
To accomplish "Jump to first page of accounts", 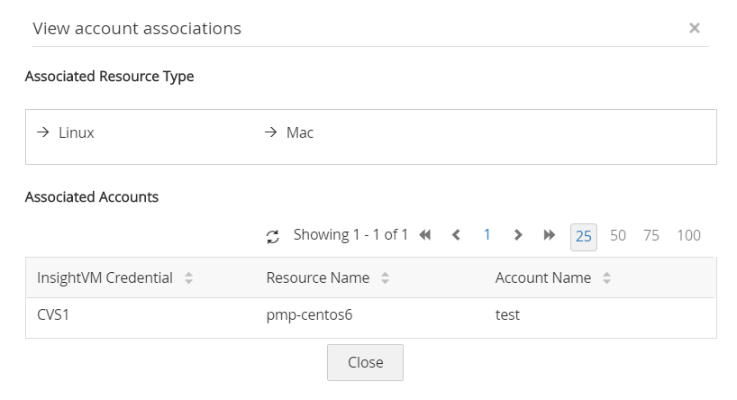I will pyautogui.click(x=425, y=235).
